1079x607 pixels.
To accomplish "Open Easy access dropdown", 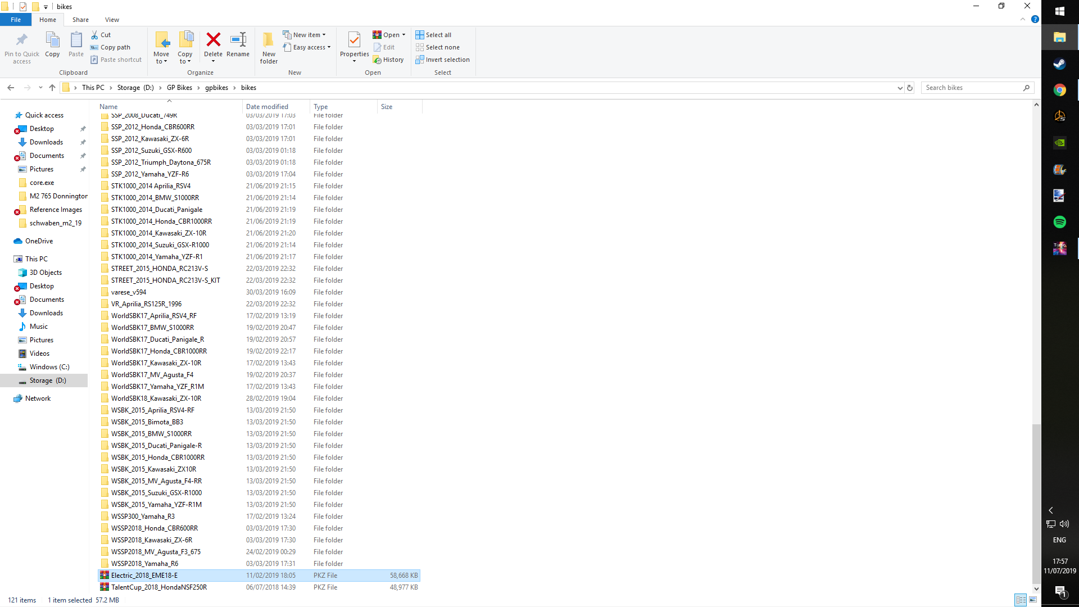I will coord(307,47).
